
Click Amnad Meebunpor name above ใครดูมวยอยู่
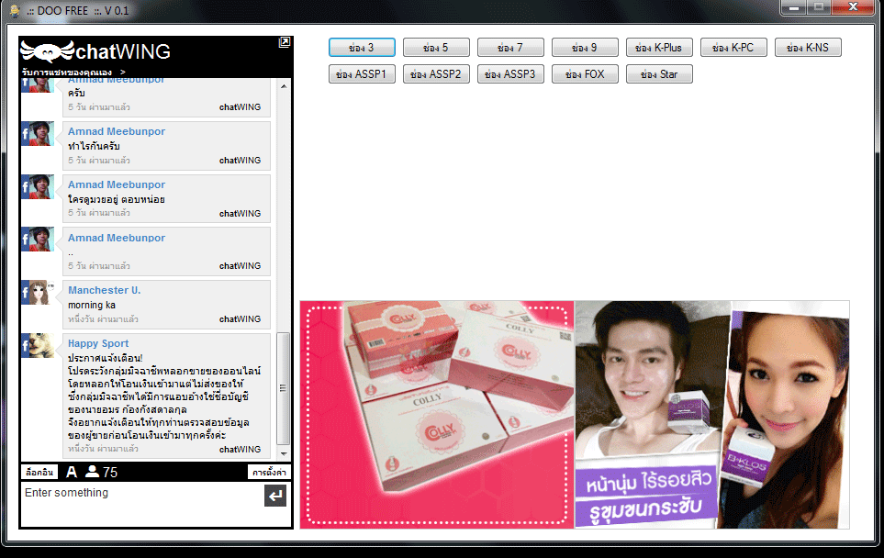[x=117, y=184]
